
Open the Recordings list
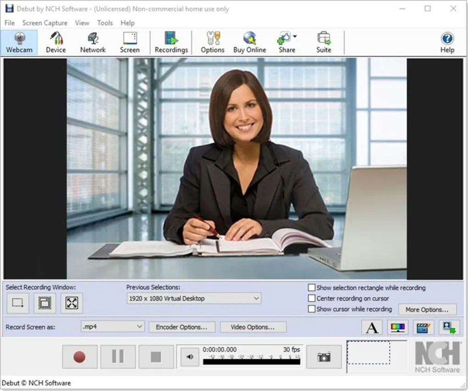[x=171, y=42]
